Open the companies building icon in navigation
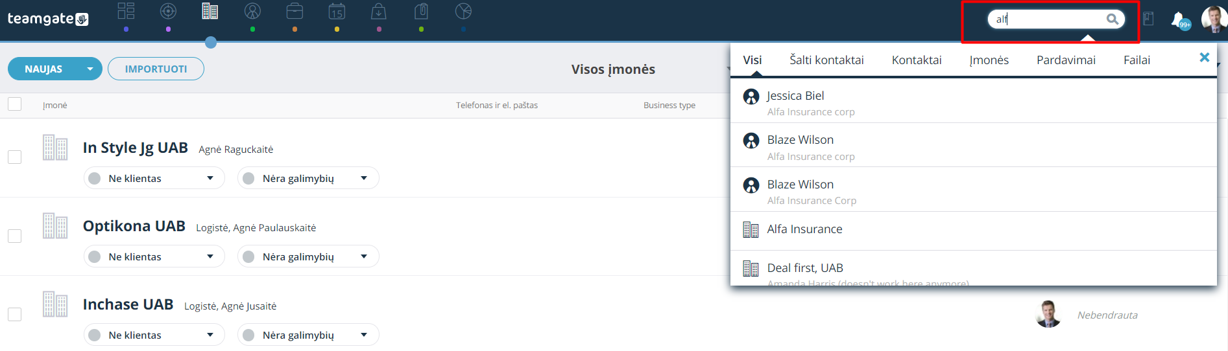The height and width of the screenshot is (351, 1228). click(210, 11)
